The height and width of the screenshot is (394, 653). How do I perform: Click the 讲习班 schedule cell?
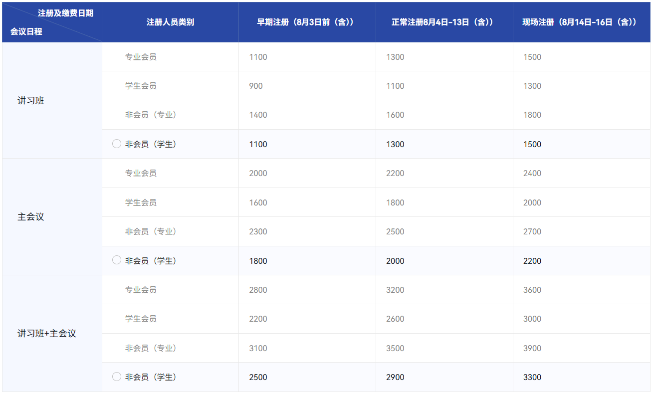tap(52, 100)
